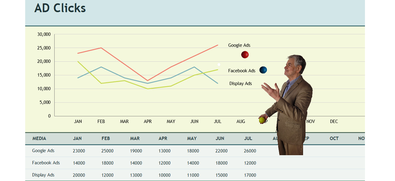
Task: Select the Facebook Ads chart label
Action: 242,71
